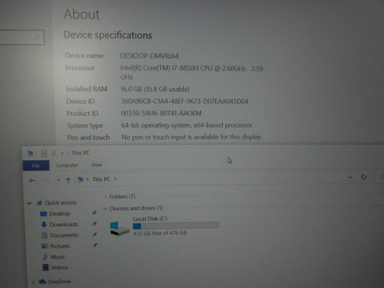Click the pin icon beside Desktop
384x288 pixels.
[94, 213]
